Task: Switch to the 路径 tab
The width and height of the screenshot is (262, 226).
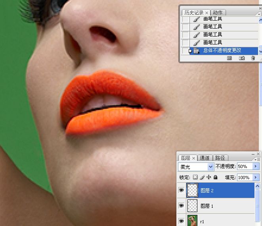Action: point(220,158)
